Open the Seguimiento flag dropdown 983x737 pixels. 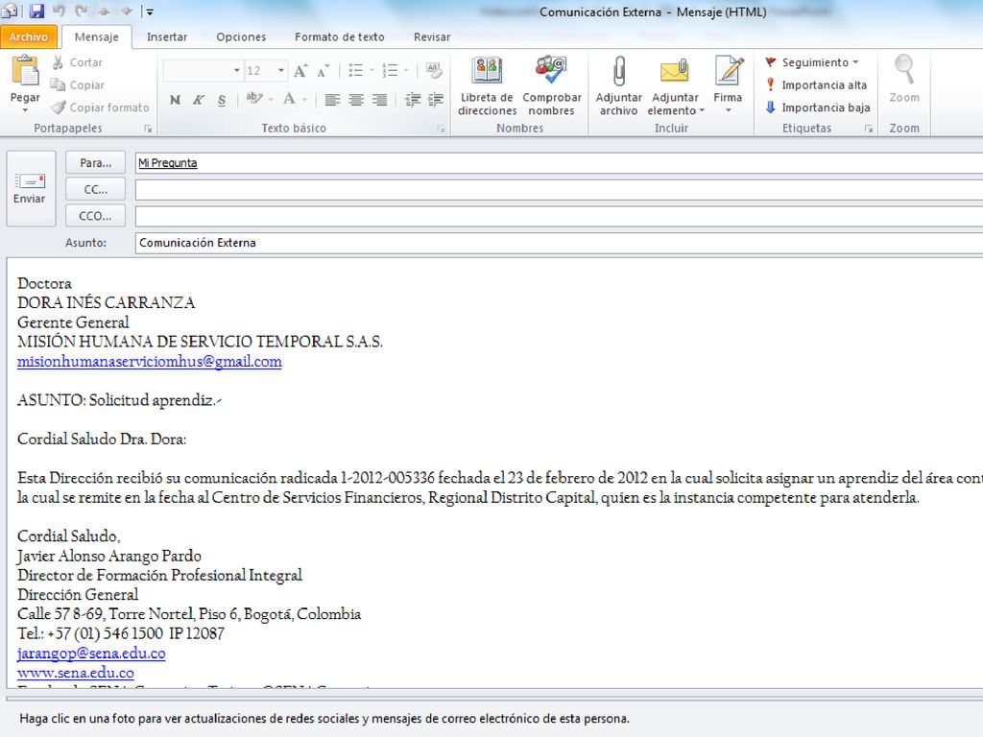[812, 62]
